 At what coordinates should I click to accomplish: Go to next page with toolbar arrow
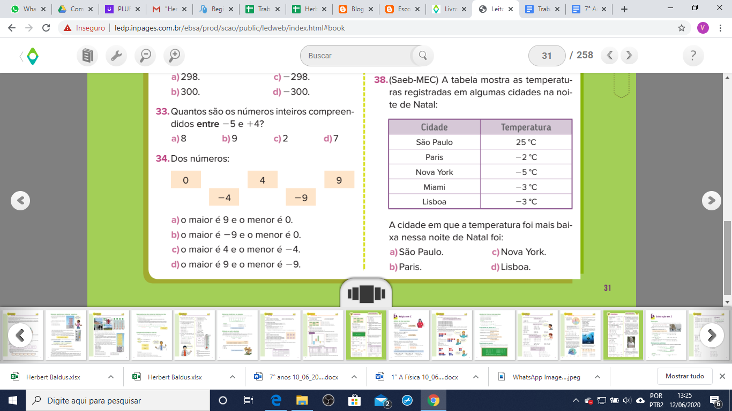coord(629,55)
